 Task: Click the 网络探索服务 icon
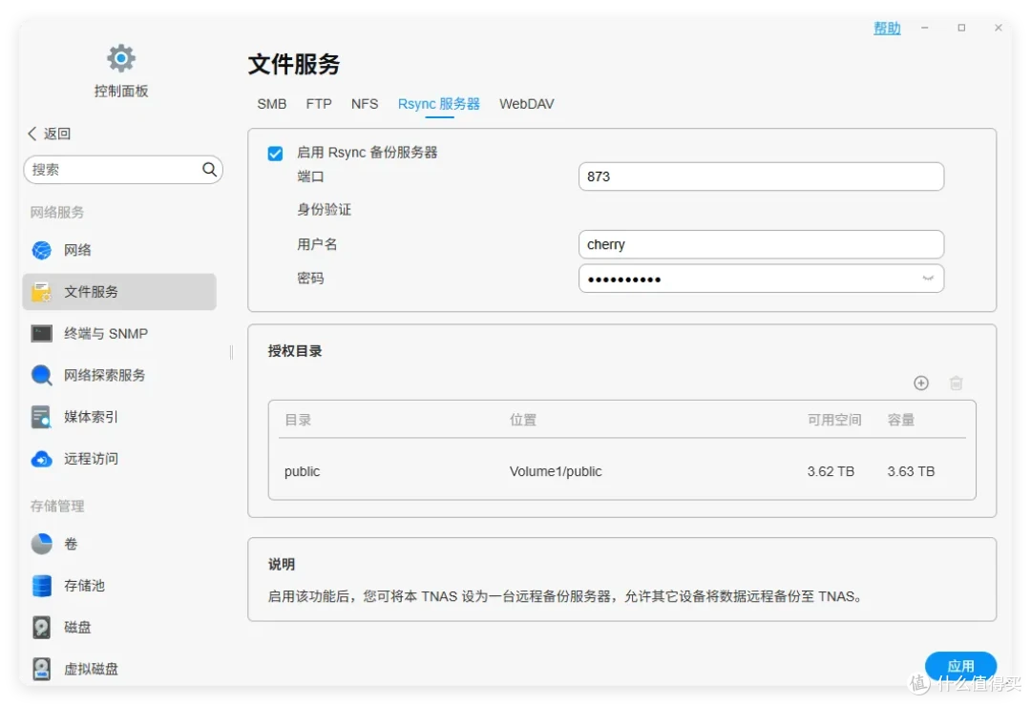coord(41,375)
